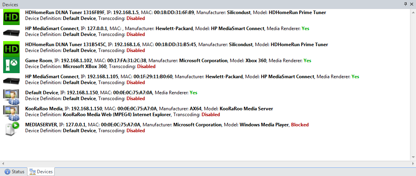Click the KooRaRoo Media Server model text
The height and width of the screenshot is (176, 416).
pos(246,109)
